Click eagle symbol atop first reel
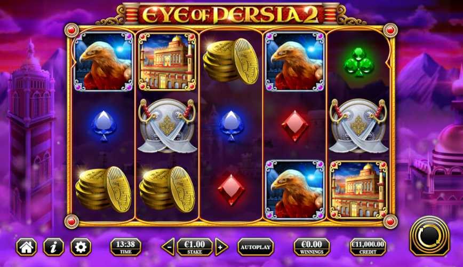The height and width of the screenshot is (267, 463). click(x=103, y=61)
